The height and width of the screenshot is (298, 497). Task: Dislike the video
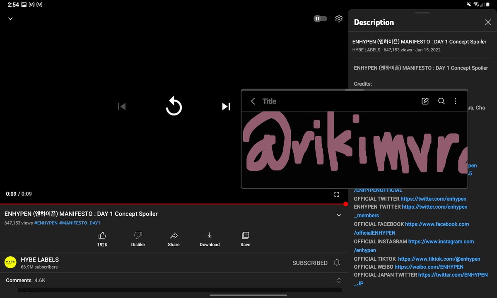(138, 236)
